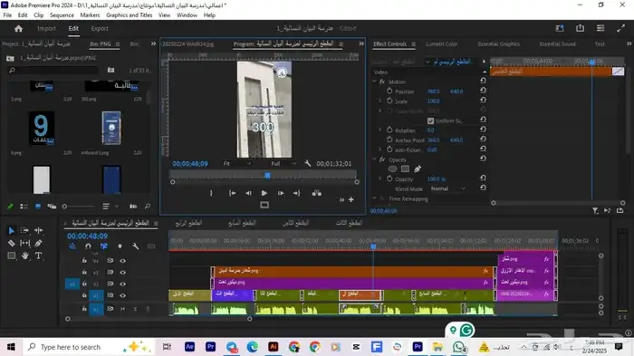Open the Button Editor plus icon
Image resolution: width=634 pixels, height=356 pixels.
pyautogui.click(x=351, y=199)
